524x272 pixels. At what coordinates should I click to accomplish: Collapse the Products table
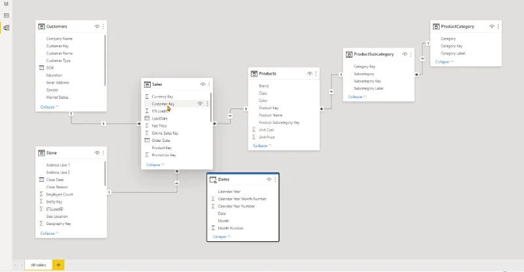[x=263, y=146]
